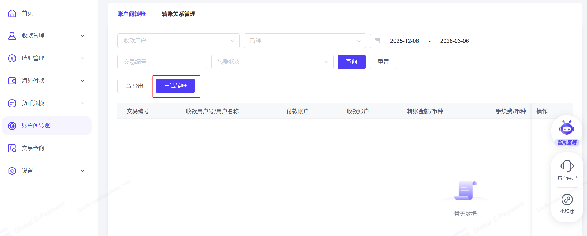
Task: Click the 货币兑换 exchange icon
Action: [x=12, y=103]
